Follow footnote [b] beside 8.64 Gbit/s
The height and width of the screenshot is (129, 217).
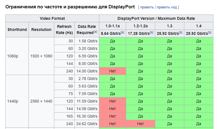tap(122, 32)
